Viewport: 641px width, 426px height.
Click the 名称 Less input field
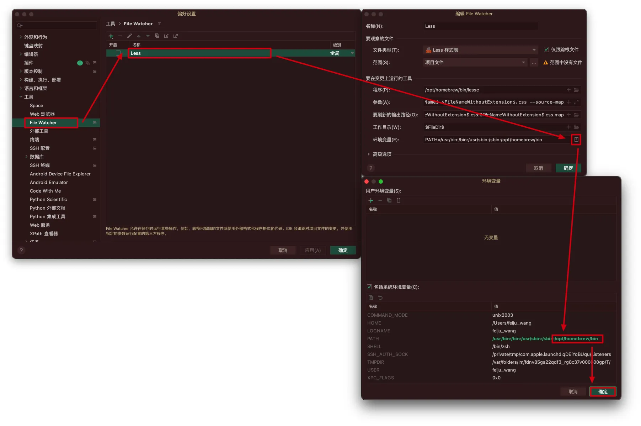[x=480, y=26]
